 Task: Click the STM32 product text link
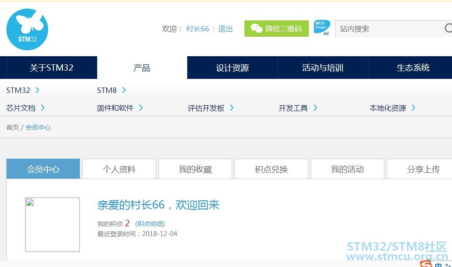click(x=18, y=90)
